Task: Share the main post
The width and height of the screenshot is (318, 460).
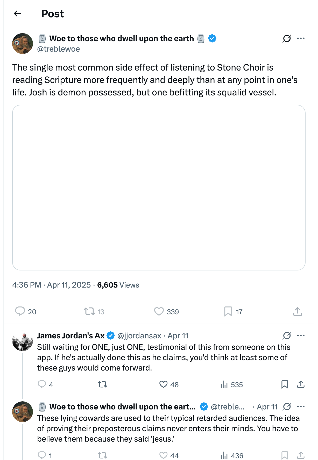Action: click(x=298, y=311)
